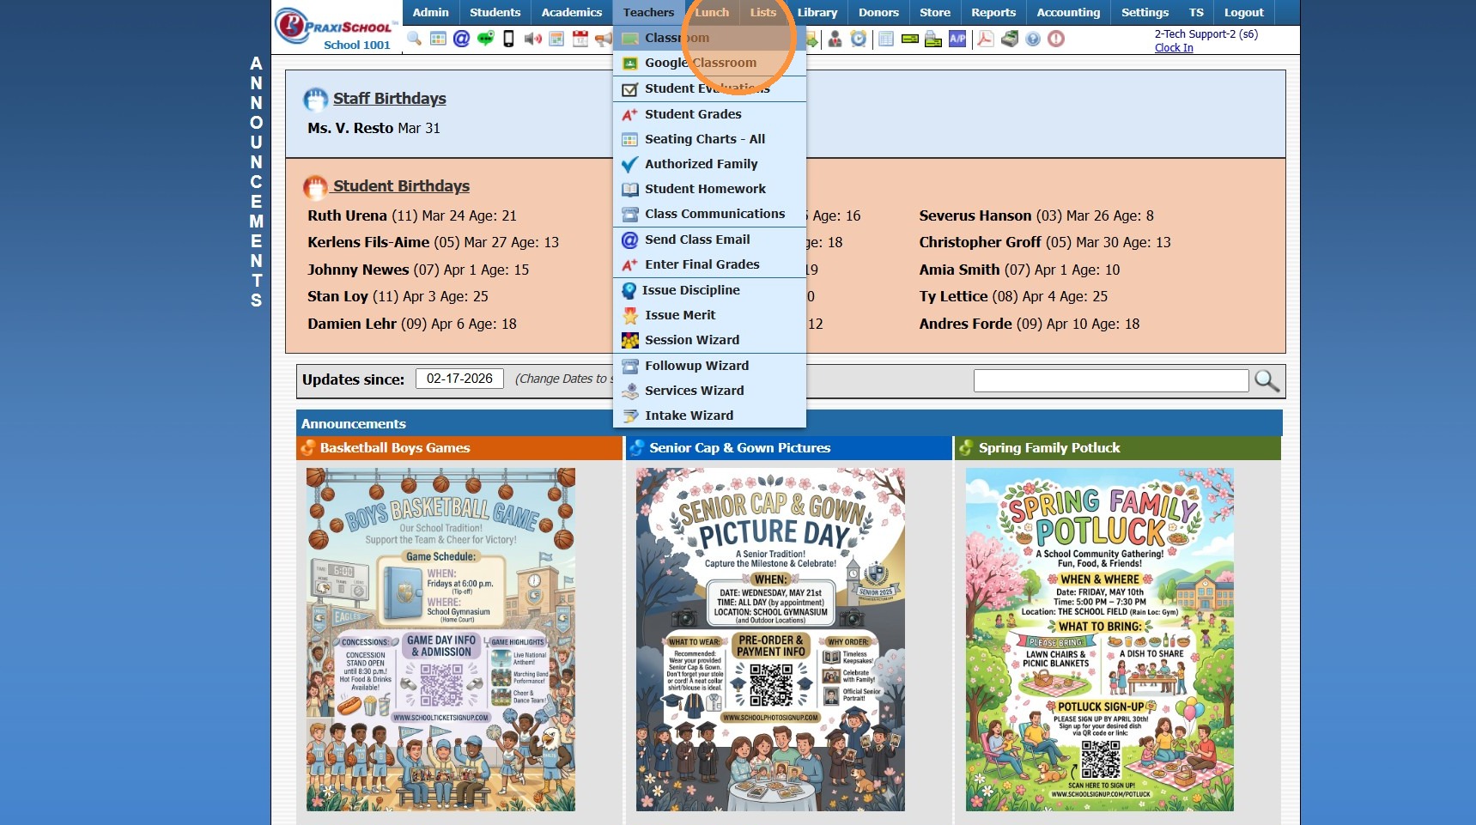The image size is (1476, 825).
Task: Open the alarm clock toolbar icon
Action: (x=859, y=39)
